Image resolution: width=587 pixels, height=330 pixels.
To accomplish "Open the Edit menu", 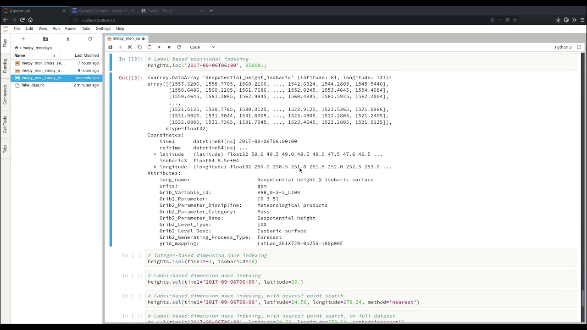I will [x=29, y=28].
